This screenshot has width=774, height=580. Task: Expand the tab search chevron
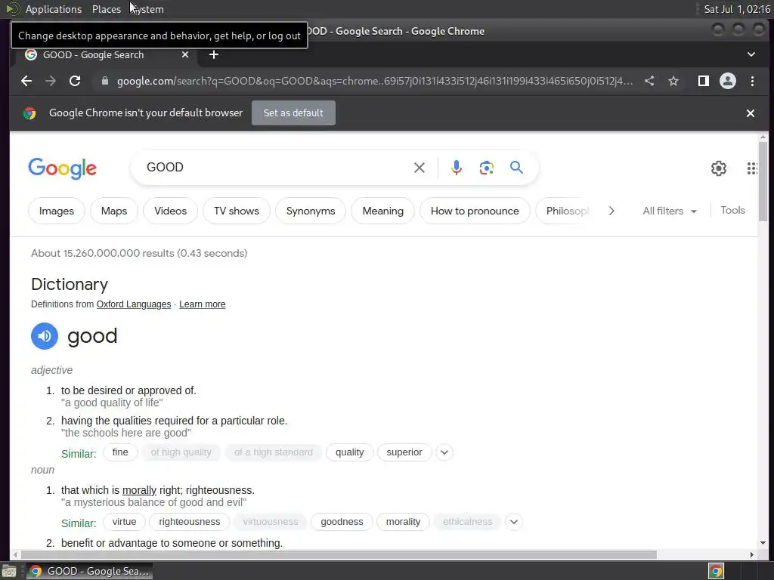pyautogui.click(x=751, y=54)
